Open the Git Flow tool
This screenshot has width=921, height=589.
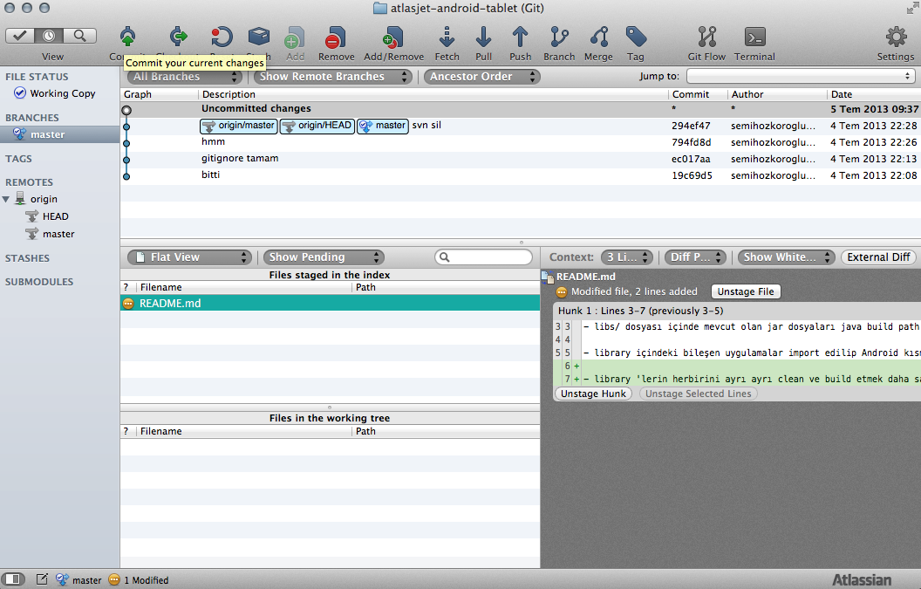coord(706,37)
